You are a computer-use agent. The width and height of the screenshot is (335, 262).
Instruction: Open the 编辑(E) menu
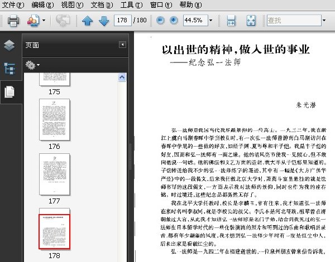[42, 4]
